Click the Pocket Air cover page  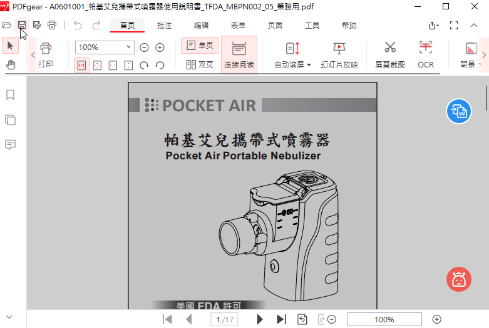tap(252, 196)
